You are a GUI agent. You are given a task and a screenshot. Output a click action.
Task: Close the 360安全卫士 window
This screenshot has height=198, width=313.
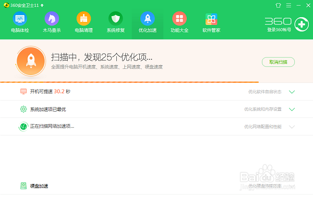pyautogui.click(x=308, y=5)
